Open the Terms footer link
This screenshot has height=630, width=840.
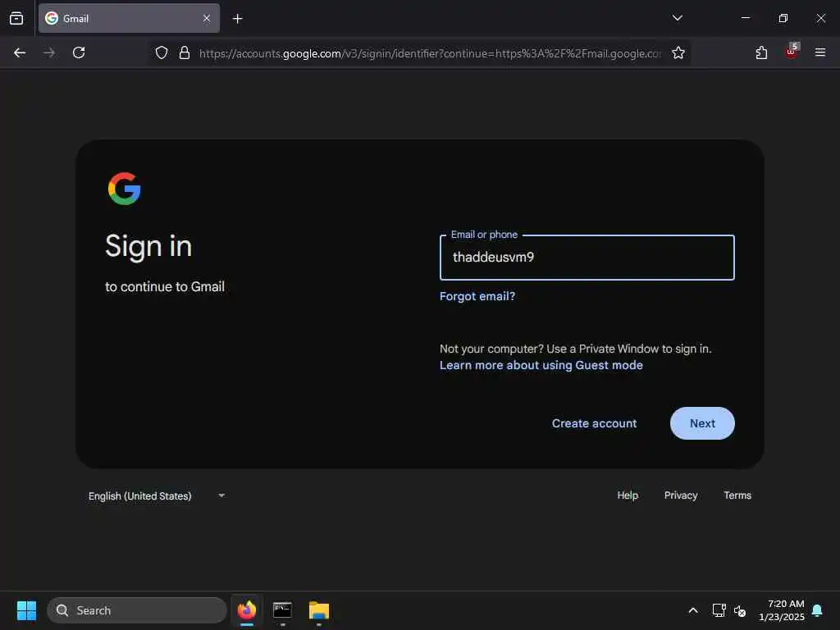(x=737, y=495)
